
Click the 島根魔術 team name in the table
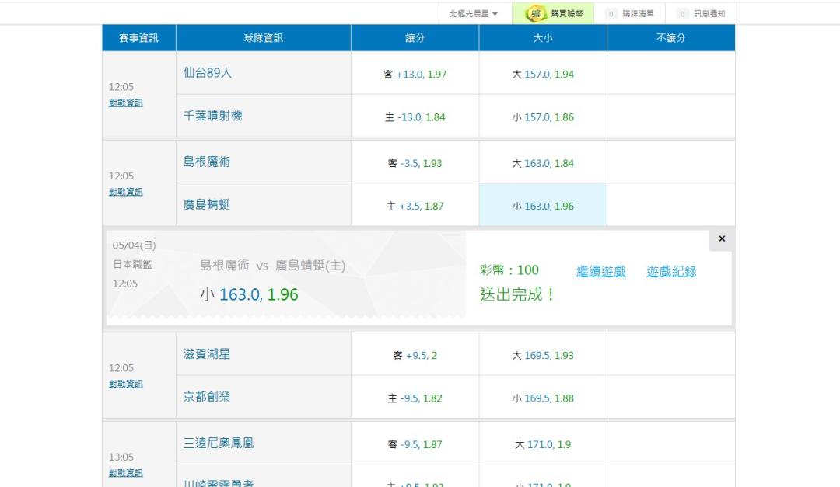tap(207, 162)
